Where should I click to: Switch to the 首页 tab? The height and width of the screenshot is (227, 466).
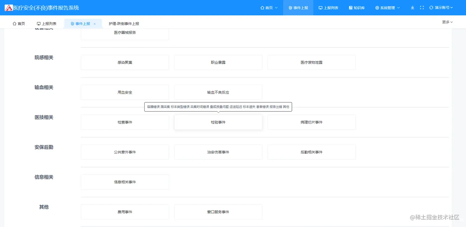tap(19, 24)
